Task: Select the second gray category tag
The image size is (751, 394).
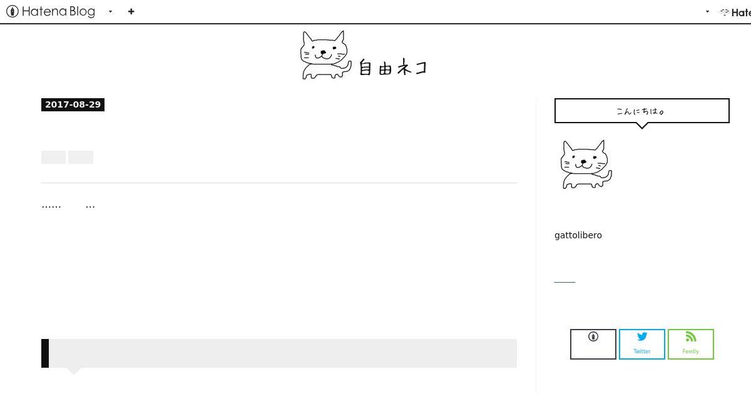Action: pos(81,157)
